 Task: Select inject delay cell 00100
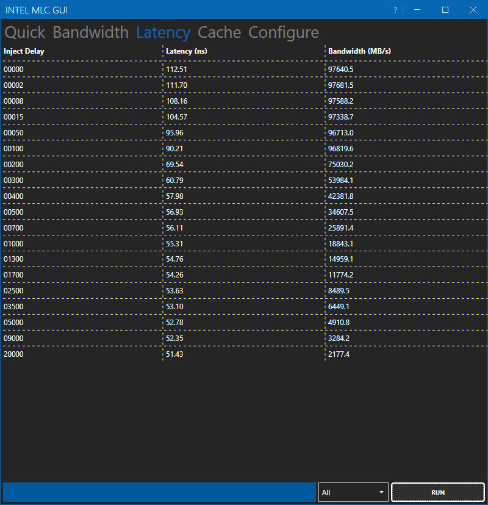click(x=13, y=148)
